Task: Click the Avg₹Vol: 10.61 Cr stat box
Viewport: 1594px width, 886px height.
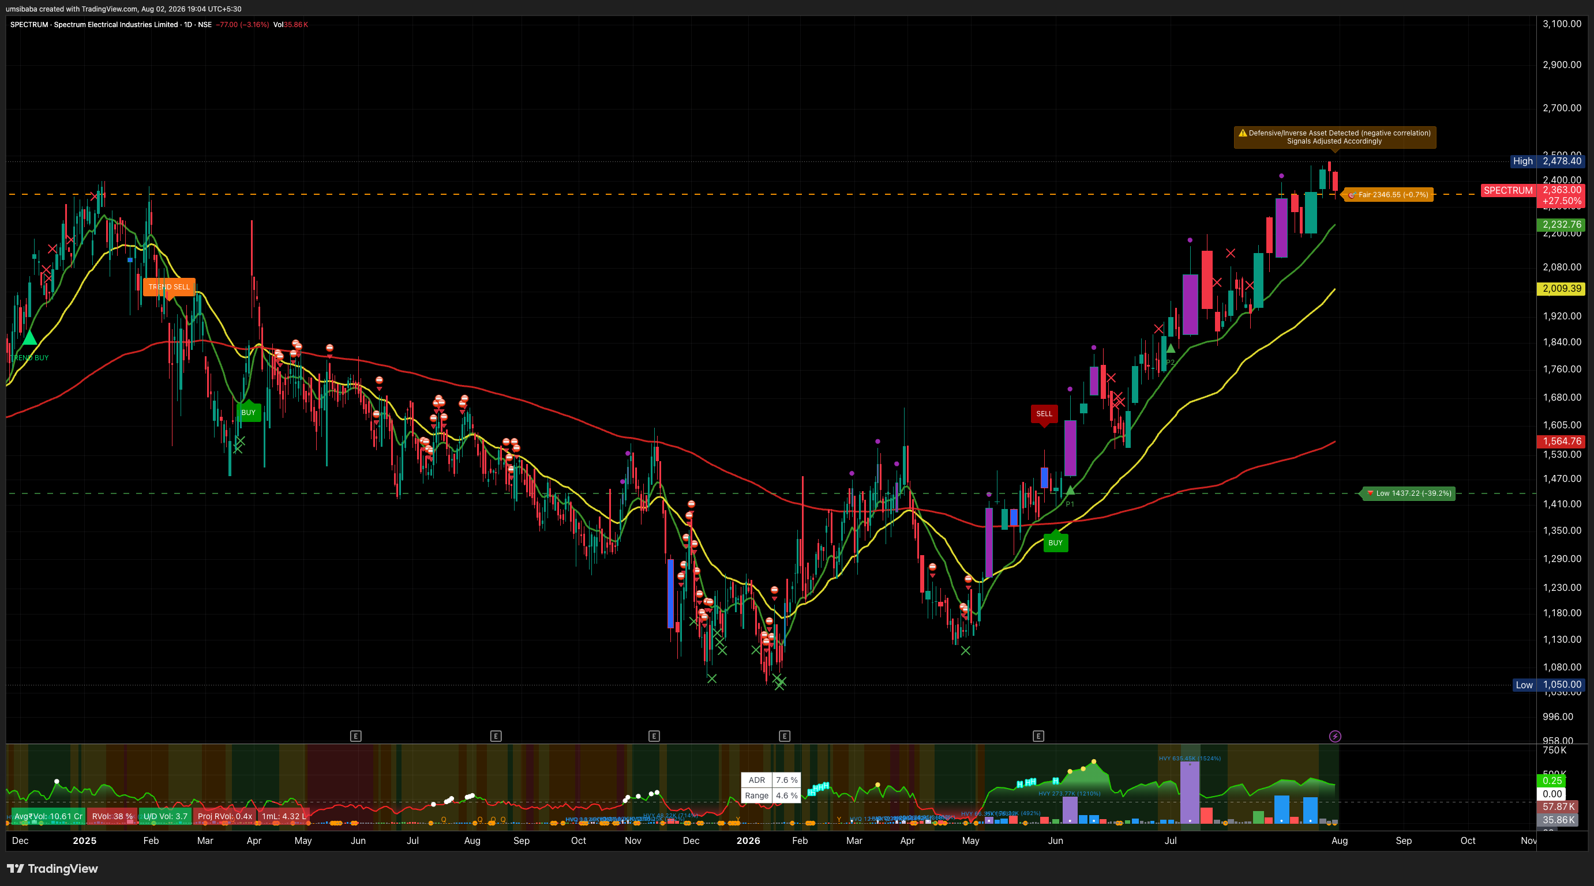Action: tap(48, 816)
